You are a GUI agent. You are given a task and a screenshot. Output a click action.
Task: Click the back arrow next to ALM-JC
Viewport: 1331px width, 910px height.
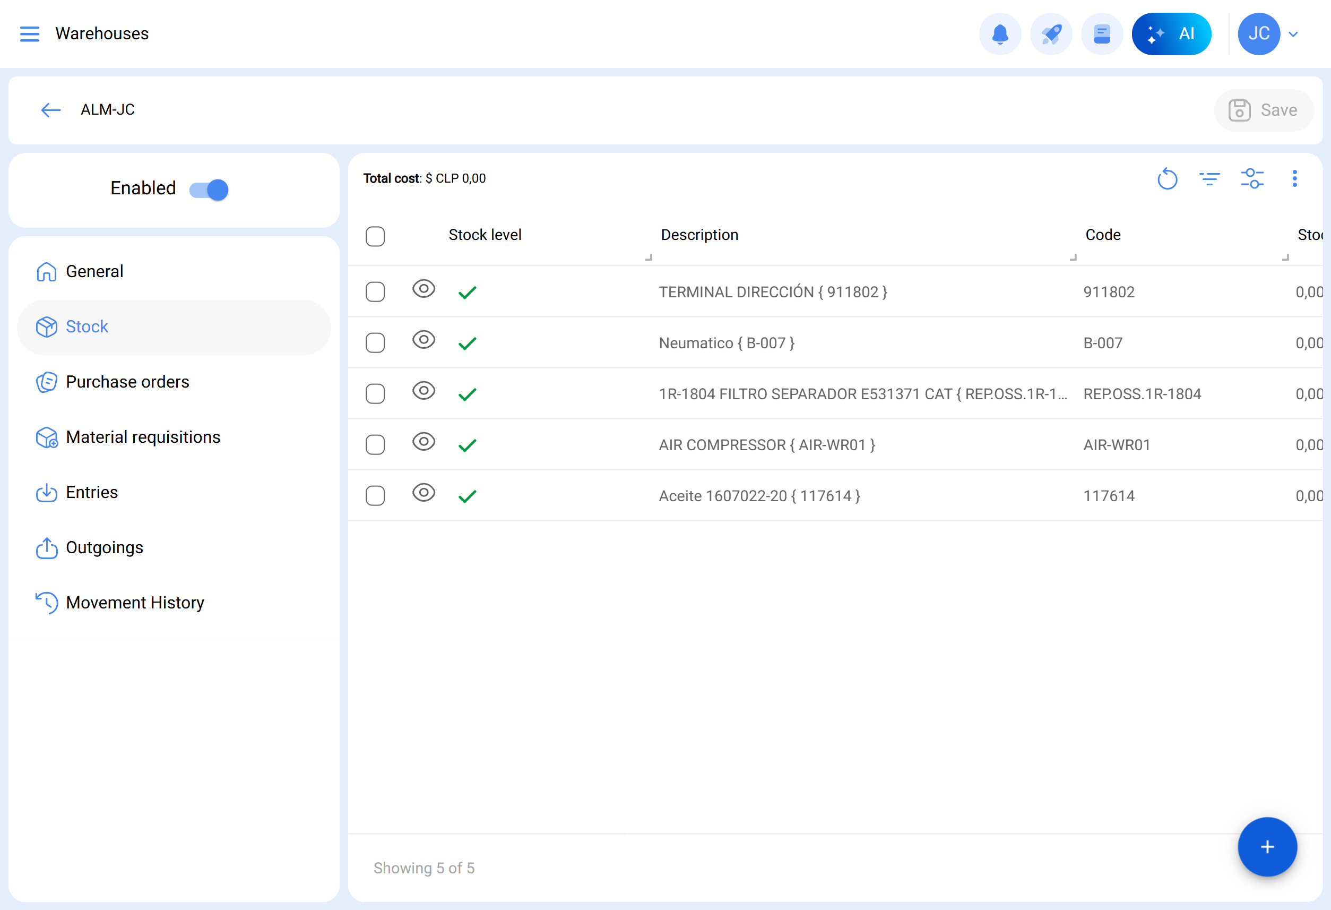pyautogui.click(x=51, y=110)
